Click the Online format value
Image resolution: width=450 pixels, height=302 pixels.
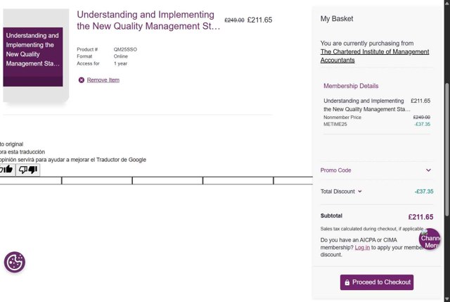(120, 56)
